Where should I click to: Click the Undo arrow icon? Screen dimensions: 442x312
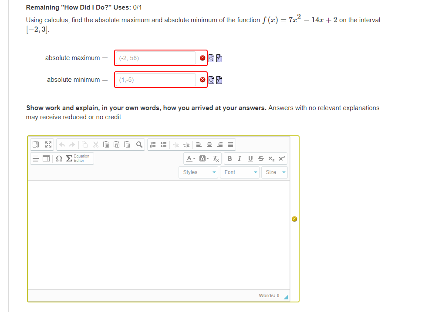point(61,144)
